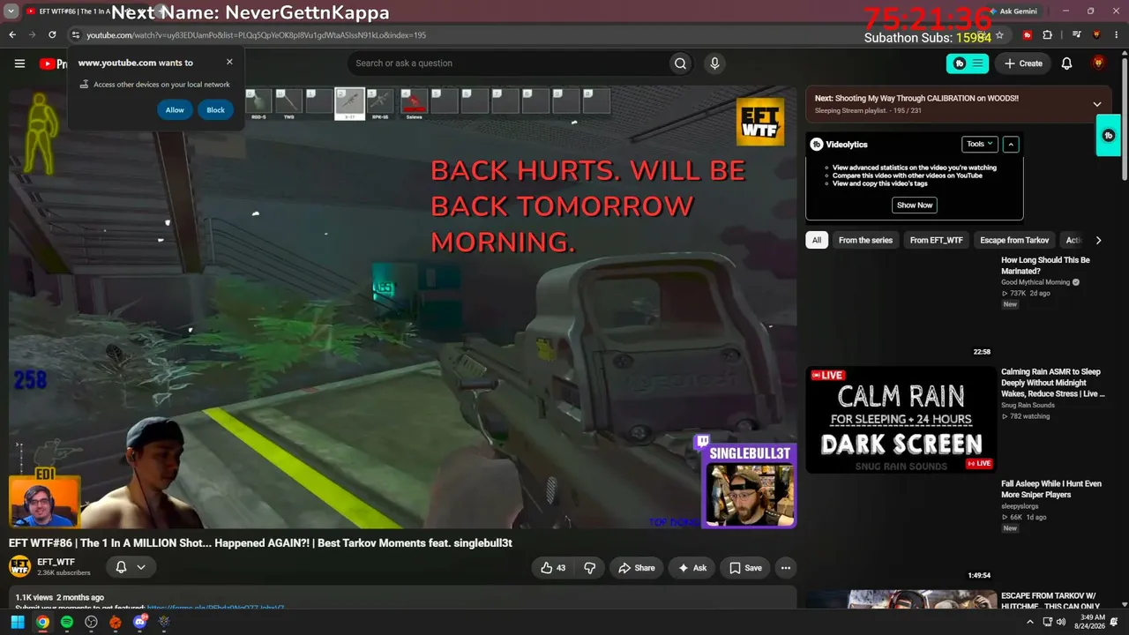Screen dimensions: 1129x635
Task: Go to YouTube home via logo
Action: (x=53, y=63)
